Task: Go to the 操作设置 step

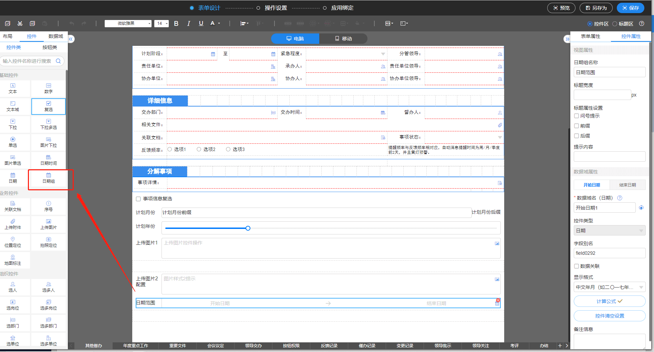Action: coord(276,8)
